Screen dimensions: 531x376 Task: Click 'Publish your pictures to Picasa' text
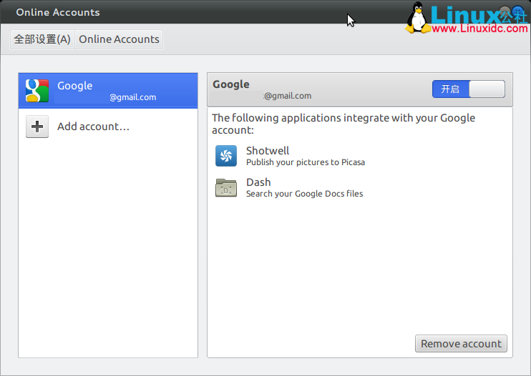click(306, 162)
